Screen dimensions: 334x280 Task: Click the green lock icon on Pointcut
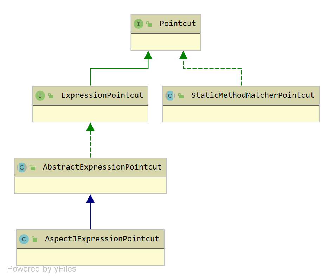[x=149, y=24]
